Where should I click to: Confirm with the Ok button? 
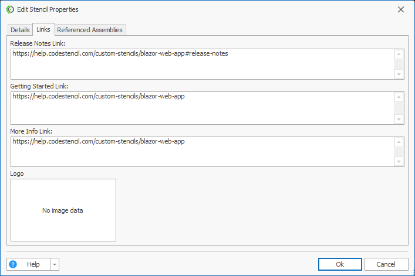pos(340,264)
